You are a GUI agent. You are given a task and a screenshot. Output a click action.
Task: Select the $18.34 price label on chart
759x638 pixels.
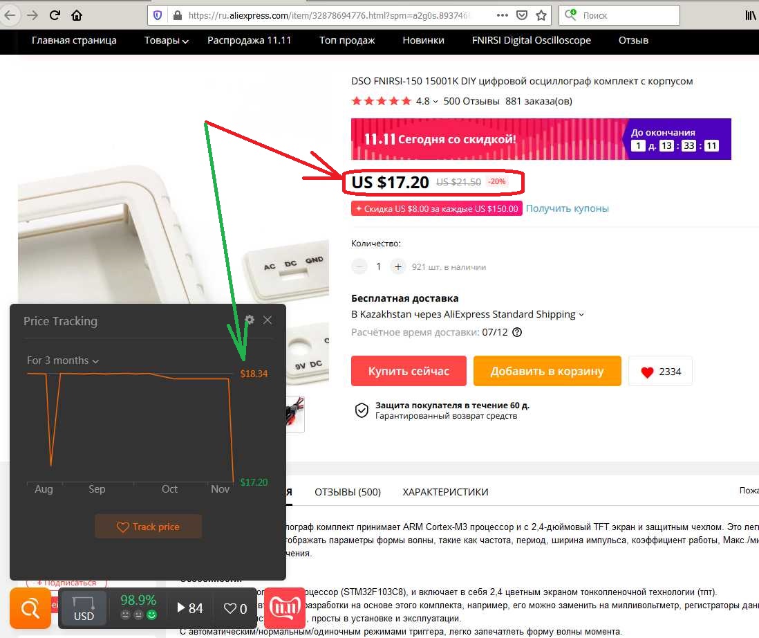click(x=254, y=374)
